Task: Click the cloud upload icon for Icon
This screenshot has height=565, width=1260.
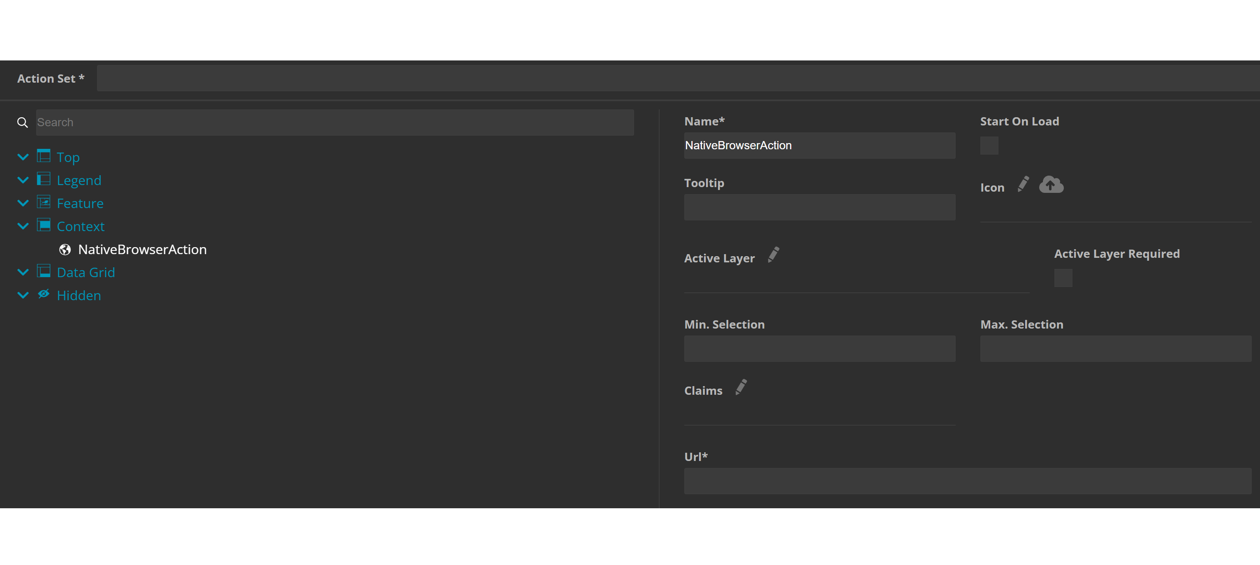Action: coord(1051,184)
